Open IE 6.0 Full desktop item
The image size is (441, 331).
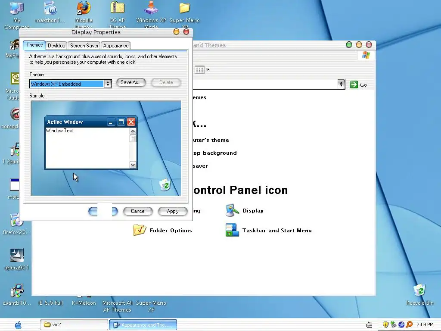(50, 303)
